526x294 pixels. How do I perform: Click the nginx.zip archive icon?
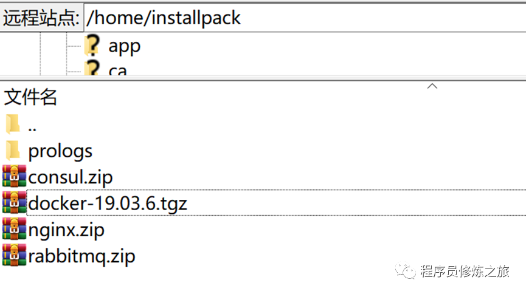(x=15, y=230)
